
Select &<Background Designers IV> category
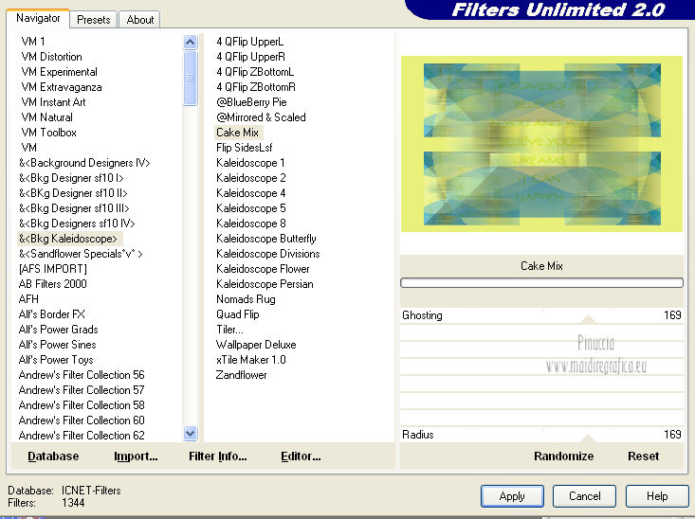click(84, 163)
